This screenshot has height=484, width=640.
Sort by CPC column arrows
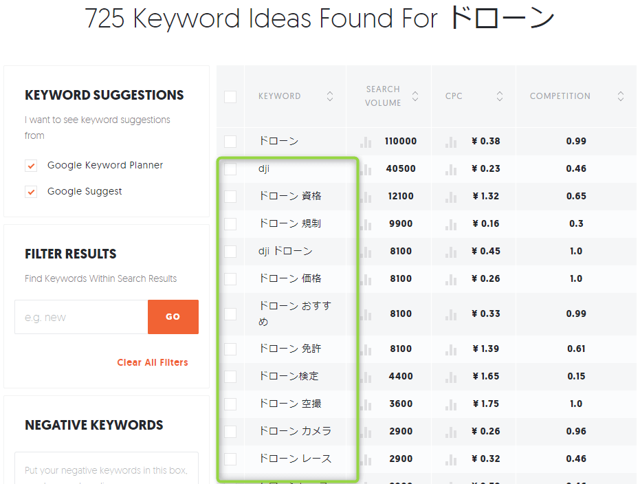pyautogui.click(x=500, y=97)
